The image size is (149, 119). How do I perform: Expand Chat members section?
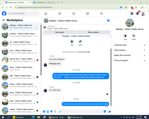pos(130,50)
